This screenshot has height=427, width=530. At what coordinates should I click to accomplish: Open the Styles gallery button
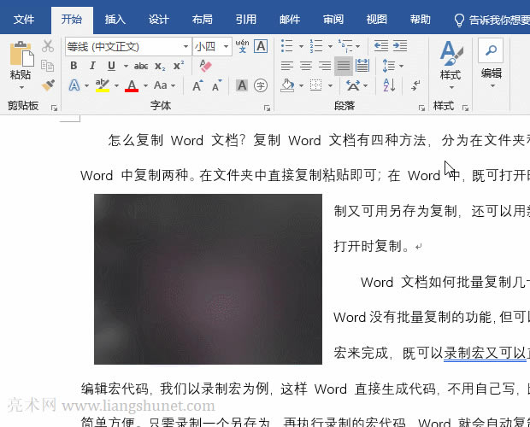coord(450,64)
